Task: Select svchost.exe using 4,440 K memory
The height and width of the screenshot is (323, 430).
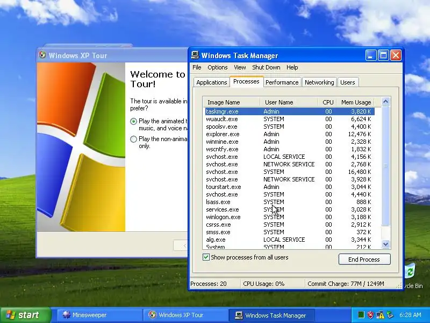Action: coord(289,194)
